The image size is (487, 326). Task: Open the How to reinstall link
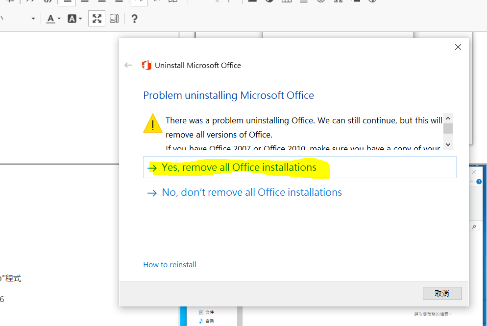170,265
